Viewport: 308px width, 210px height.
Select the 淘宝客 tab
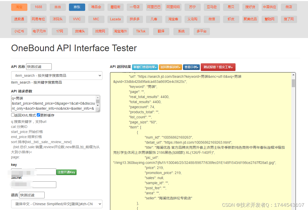173,19
